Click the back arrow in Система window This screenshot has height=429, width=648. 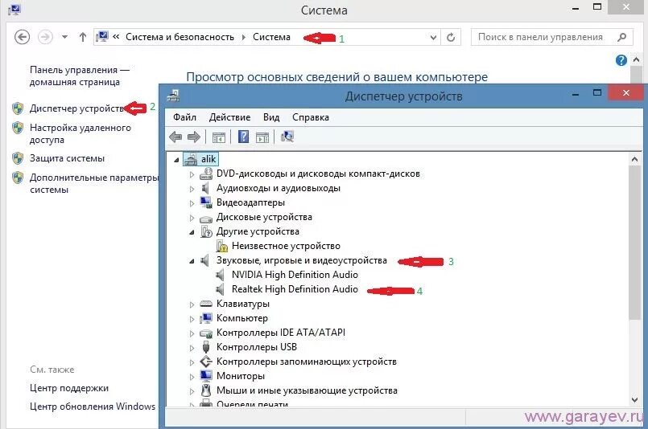[22, 37]
